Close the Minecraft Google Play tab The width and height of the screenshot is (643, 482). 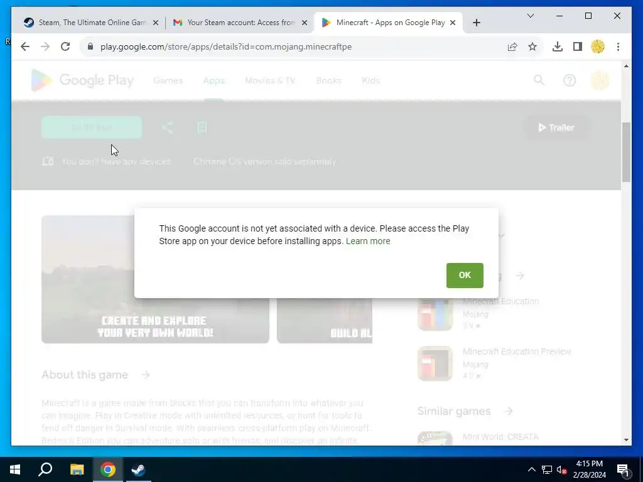pos(453,23)
